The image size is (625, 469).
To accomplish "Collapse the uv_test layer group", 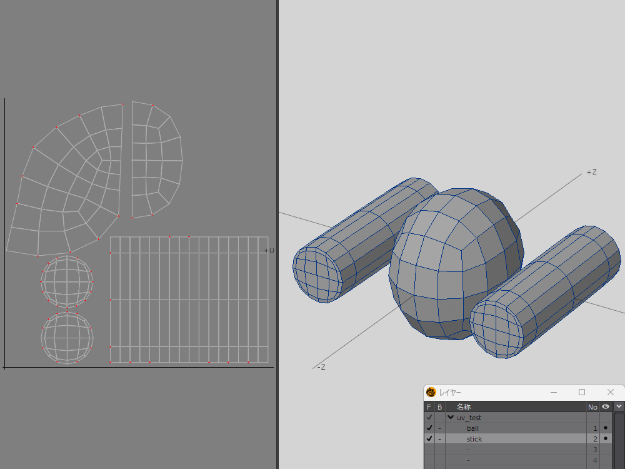I will click(451, 418).
